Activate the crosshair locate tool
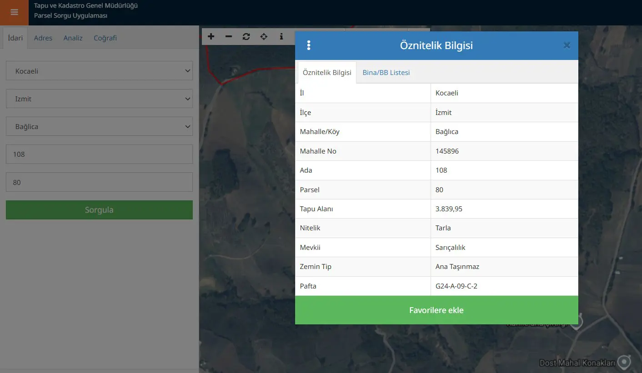Screen dimensions: 642x373 point(264,36)
